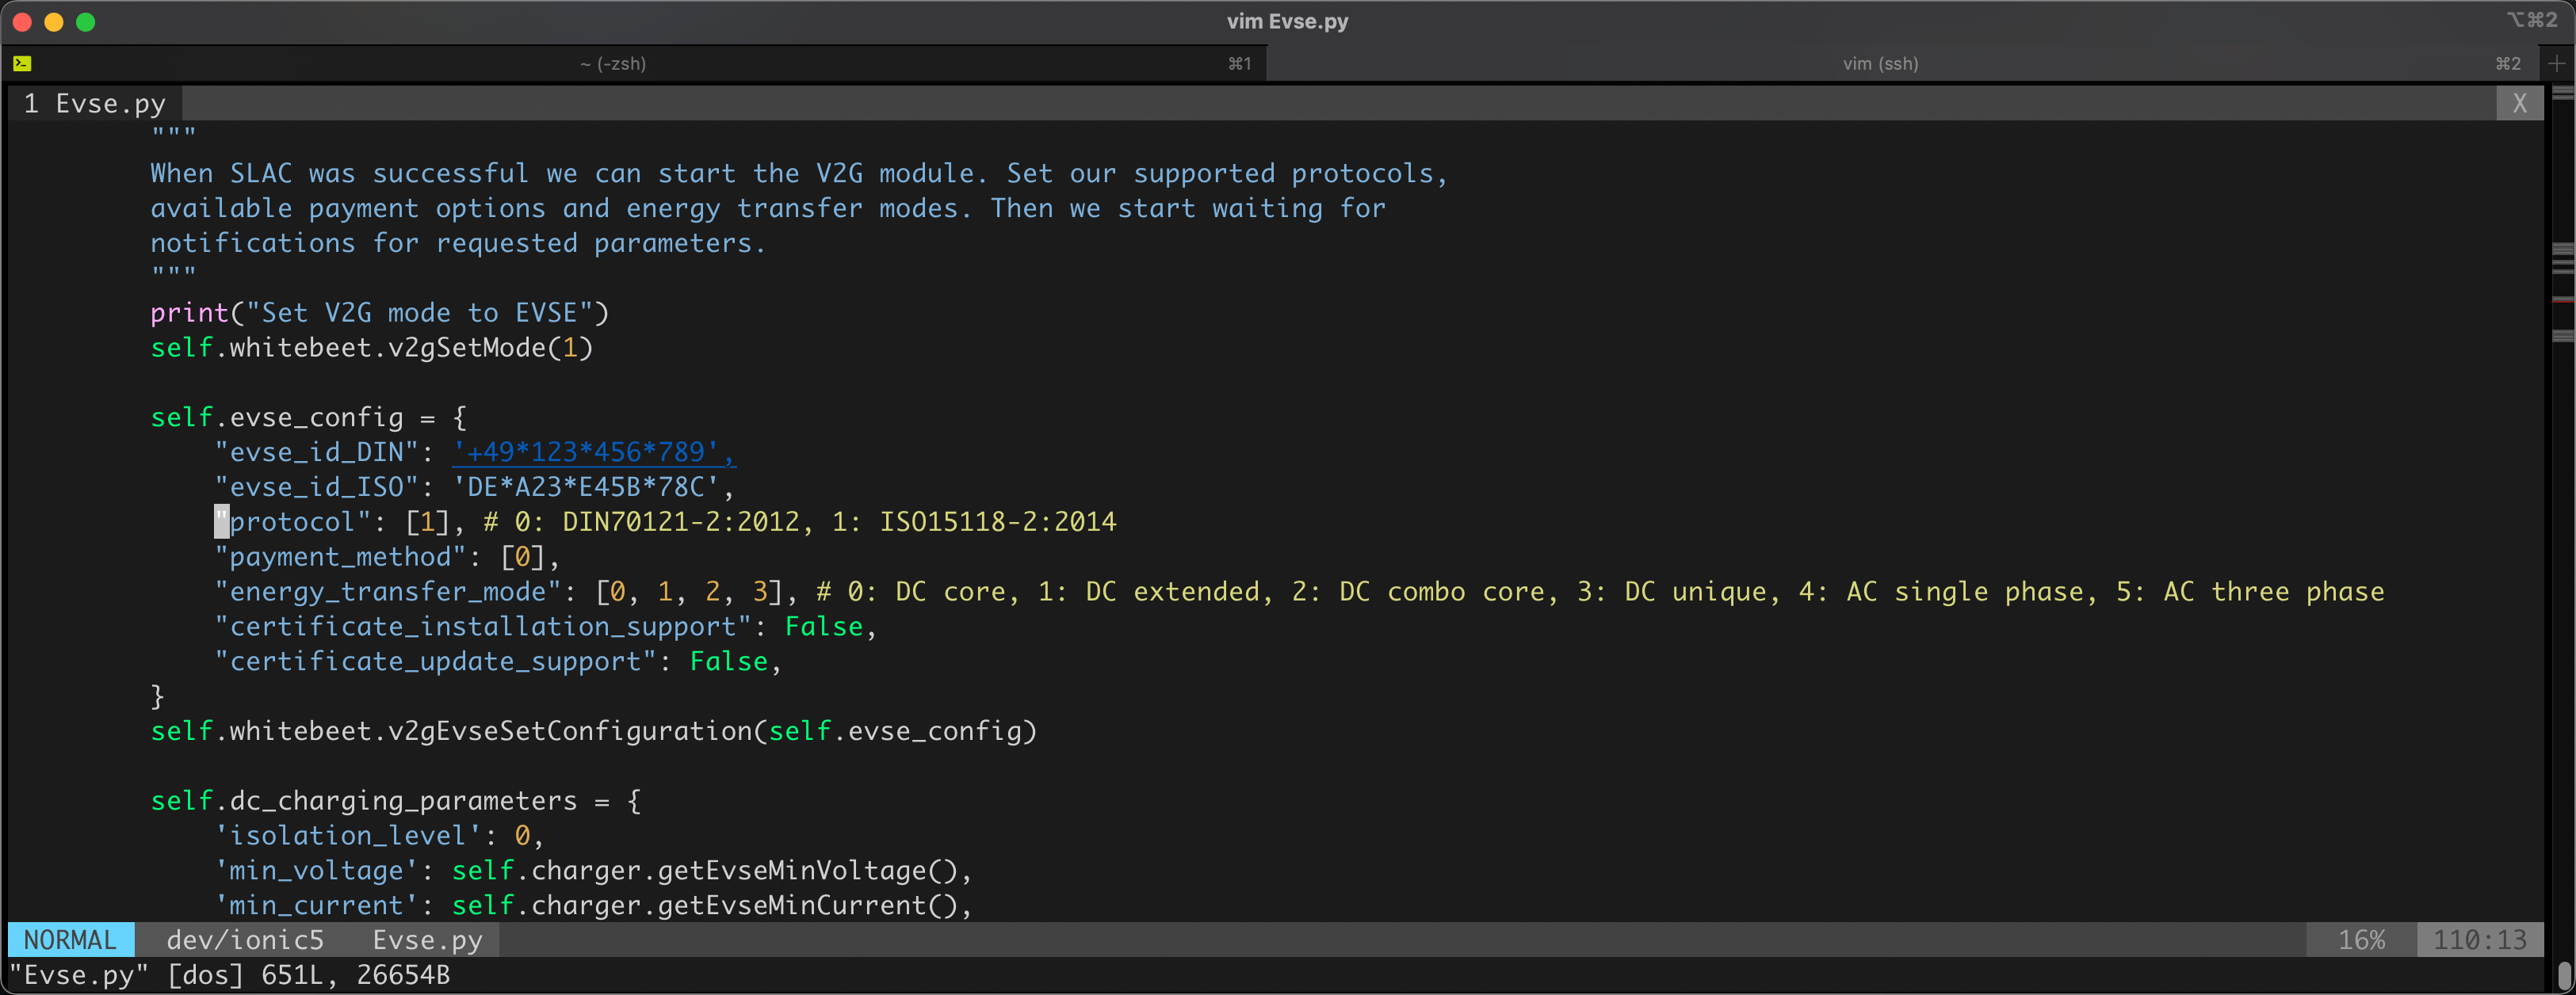
Task: Click the Evse.py filename in the statusline
Action: [x=428, y=939]
